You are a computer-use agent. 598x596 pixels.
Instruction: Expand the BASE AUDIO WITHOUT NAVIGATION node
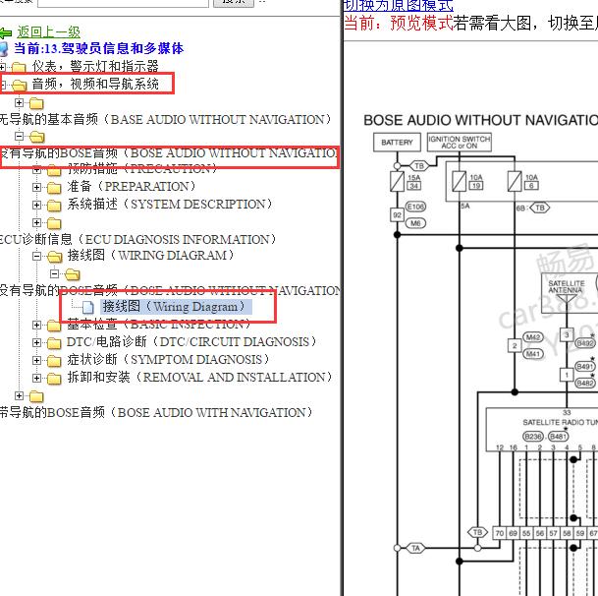click(x=19, y=102)
